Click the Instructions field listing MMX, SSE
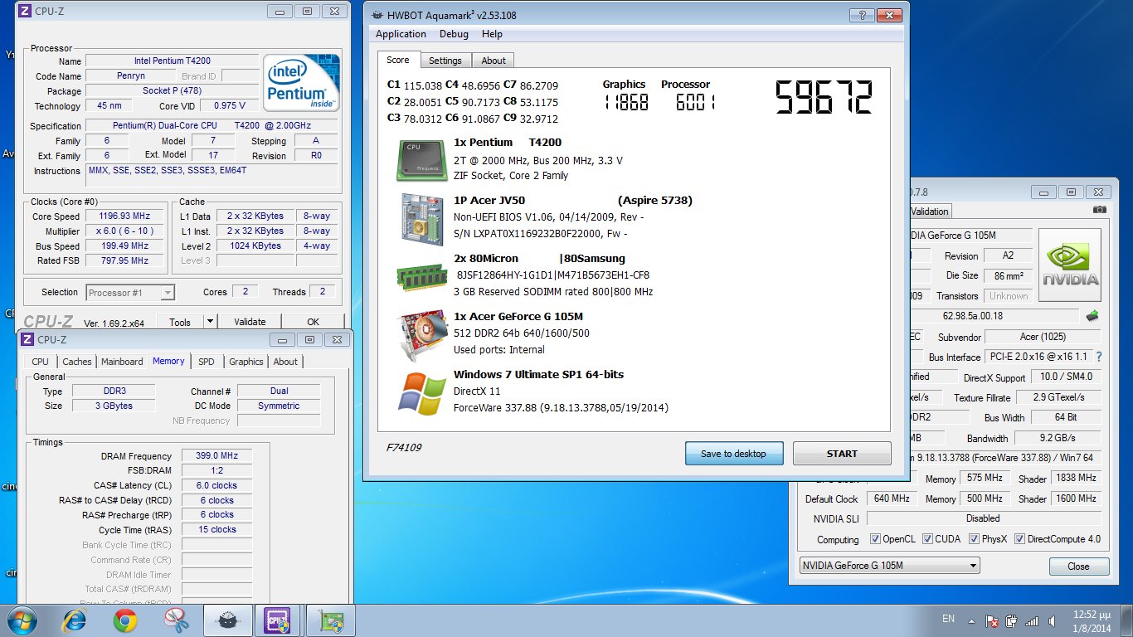This screenshot has width=1133, height=637. tap(213, 175)
